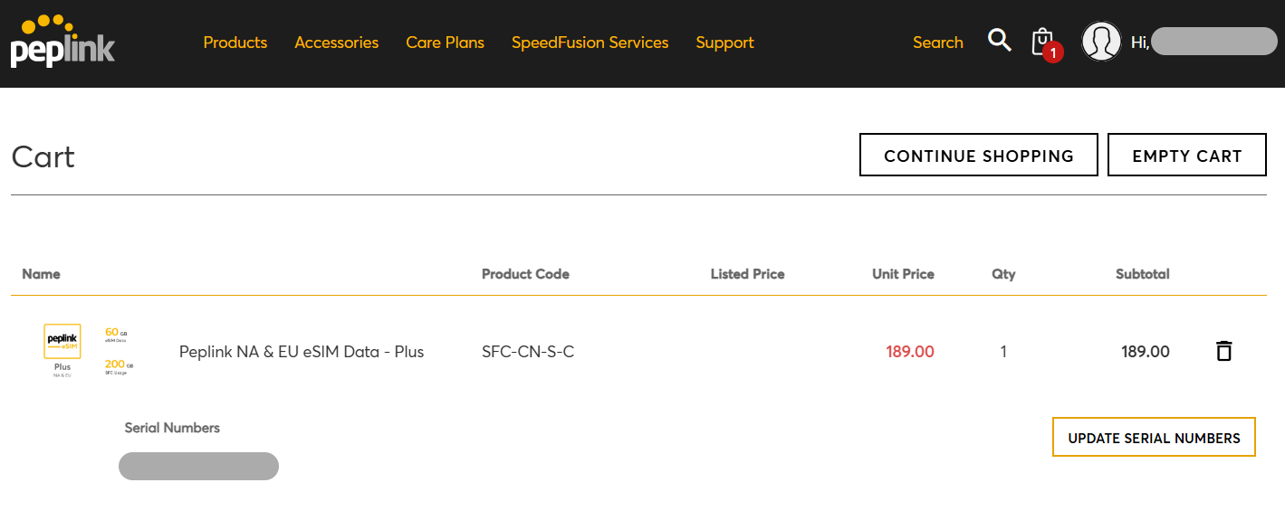The height and width of the screenshot is (511, 1285).
Task: Delete item using trash can icon
Action: 1223,351
